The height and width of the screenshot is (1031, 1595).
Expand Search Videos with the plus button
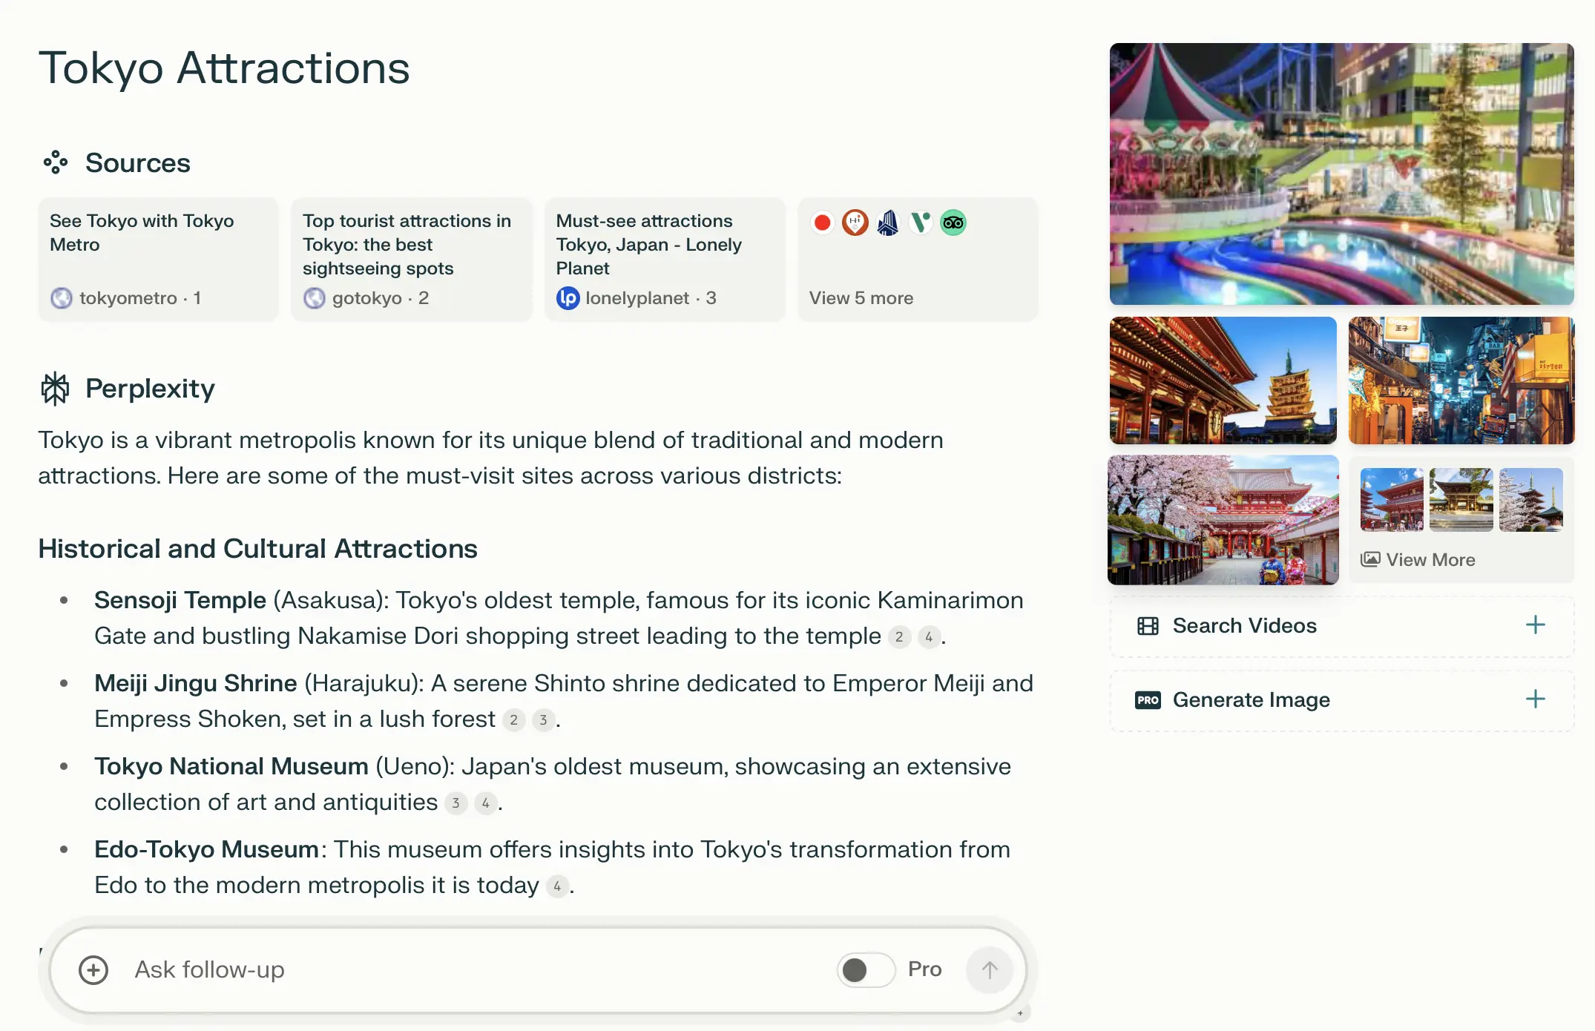point(1534,625)
